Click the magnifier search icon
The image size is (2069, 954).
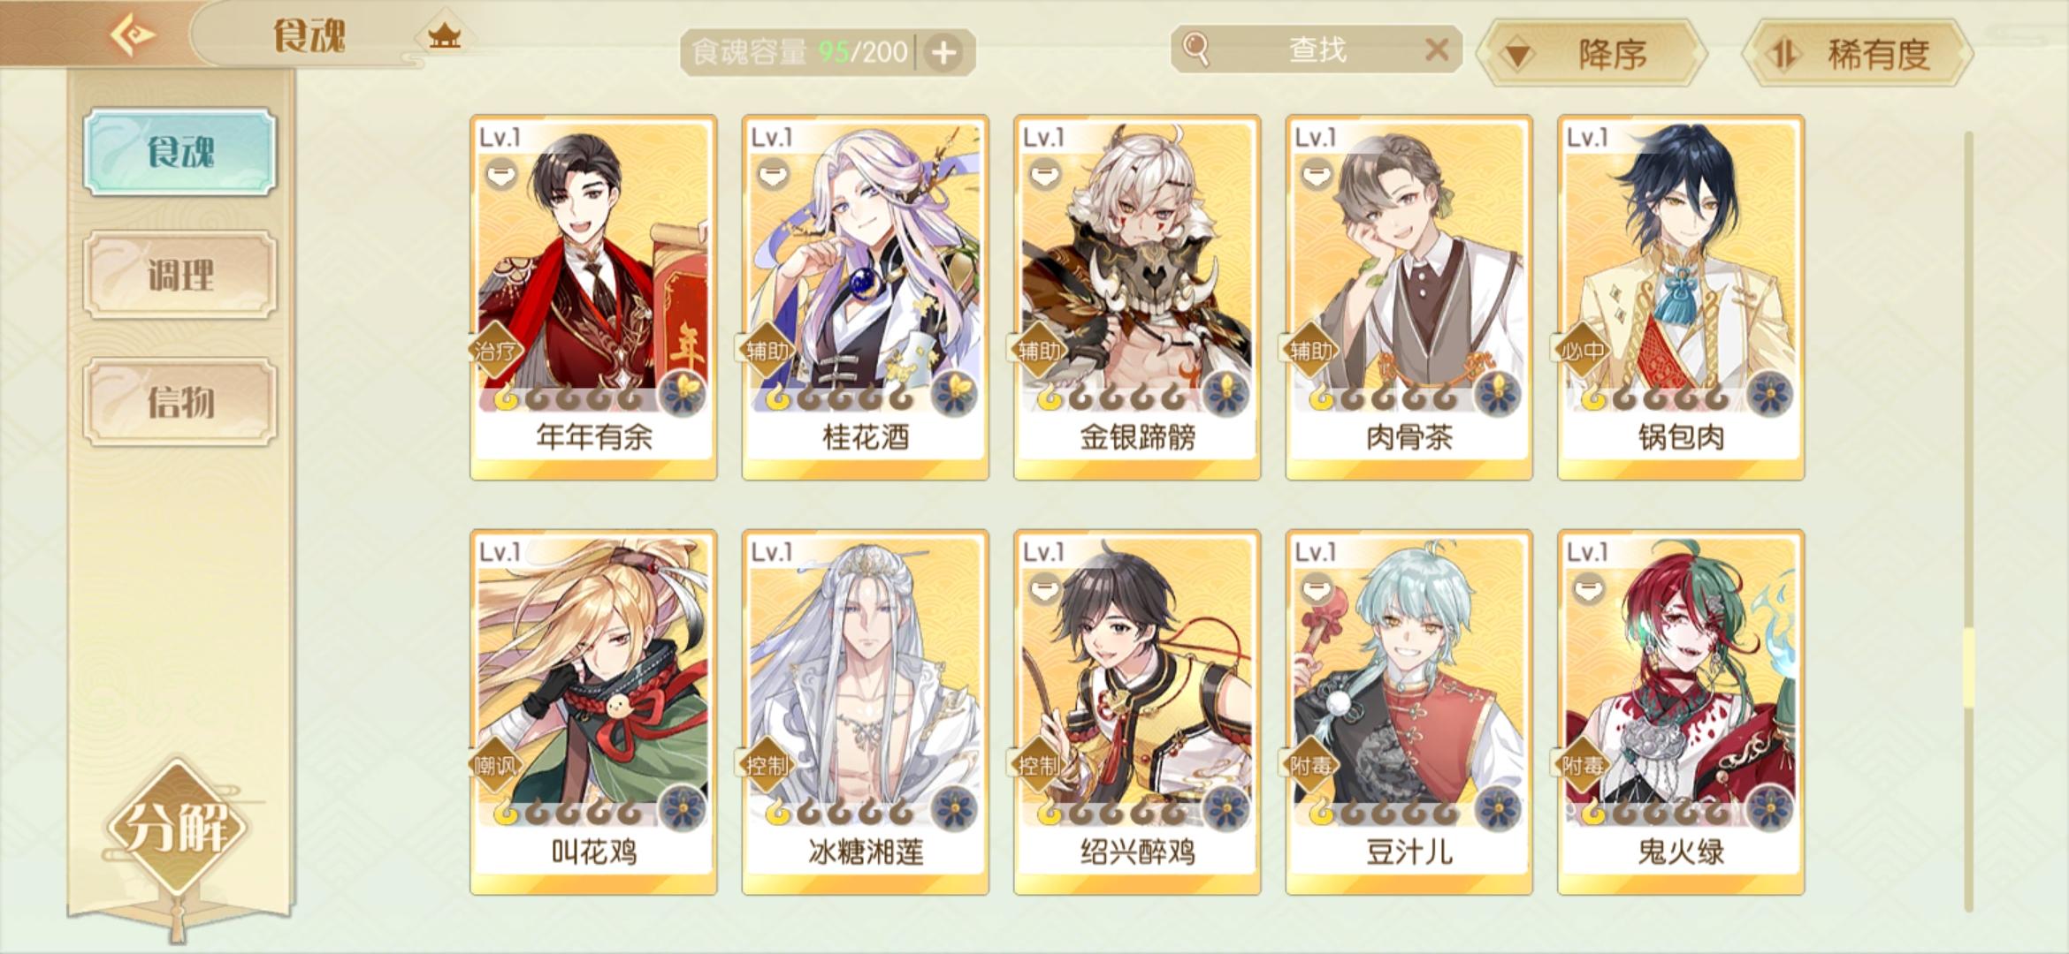pos(1195,49)
